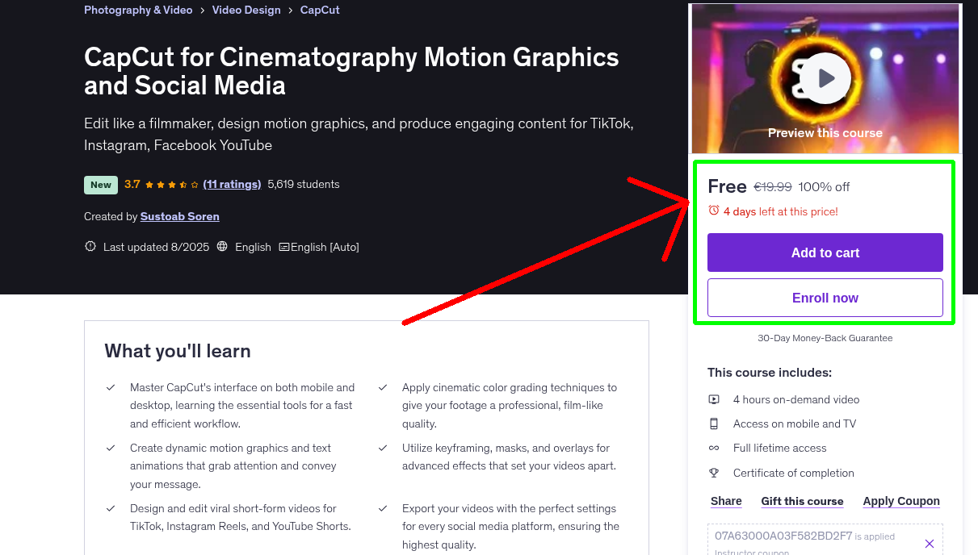Open the Photography & Video breadcrumb
Image resolution: width=978 pixels, height=555 pixels.
pyautogui.click(x=138, y=10)
